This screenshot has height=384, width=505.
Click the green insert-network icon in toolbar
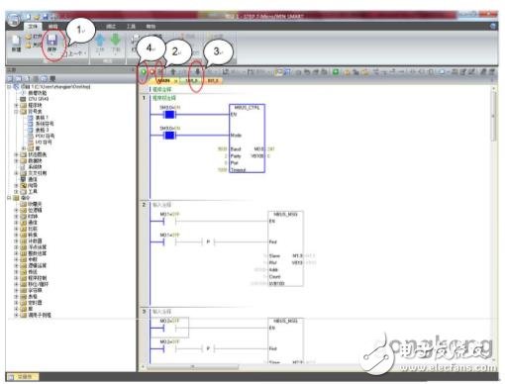pos(336,71)
